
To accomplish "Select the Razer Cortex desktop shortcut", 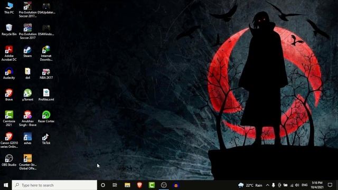I will click(46, 117).
